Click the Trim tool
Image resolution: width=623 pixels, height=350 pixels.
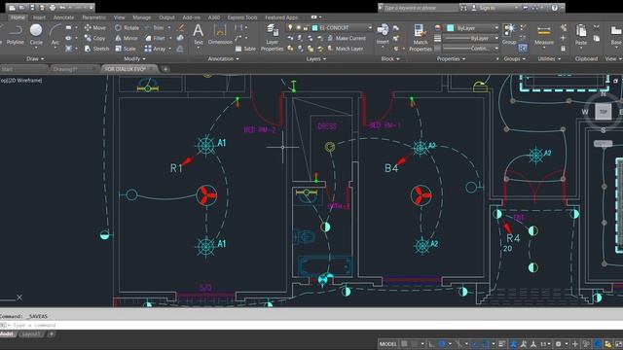pyautogui.click(x=155, y=28)
